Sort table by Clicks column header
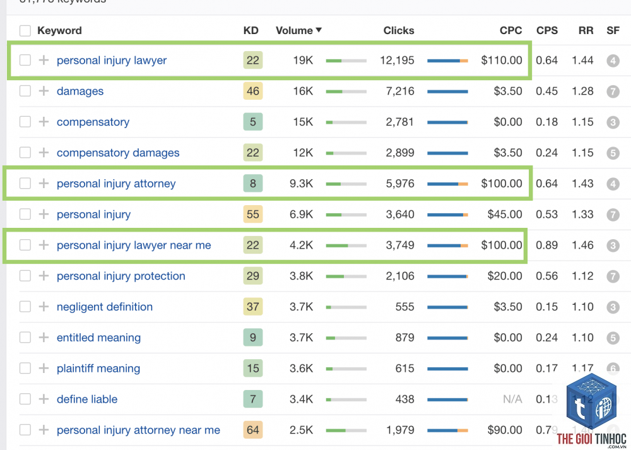The image size is (631, 450). pyautogui.click(x=398, y=30)
